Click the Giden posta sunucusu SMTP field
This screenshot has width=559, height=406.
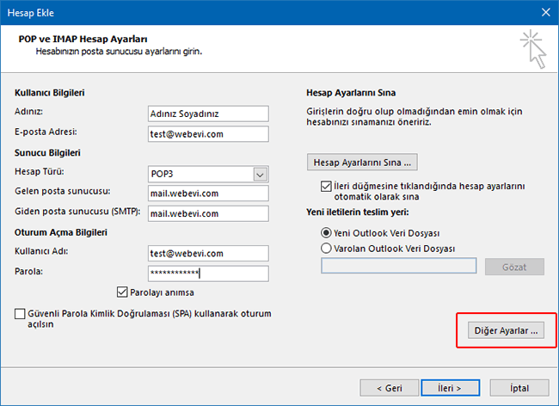[x=208, y=212]
